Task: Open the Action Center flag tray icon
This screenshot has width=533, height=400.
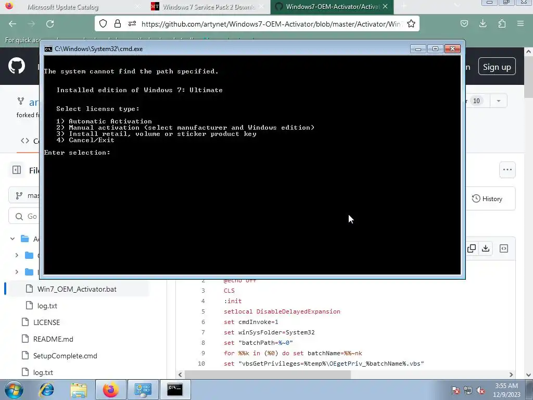Action: (x=455, y=390)
